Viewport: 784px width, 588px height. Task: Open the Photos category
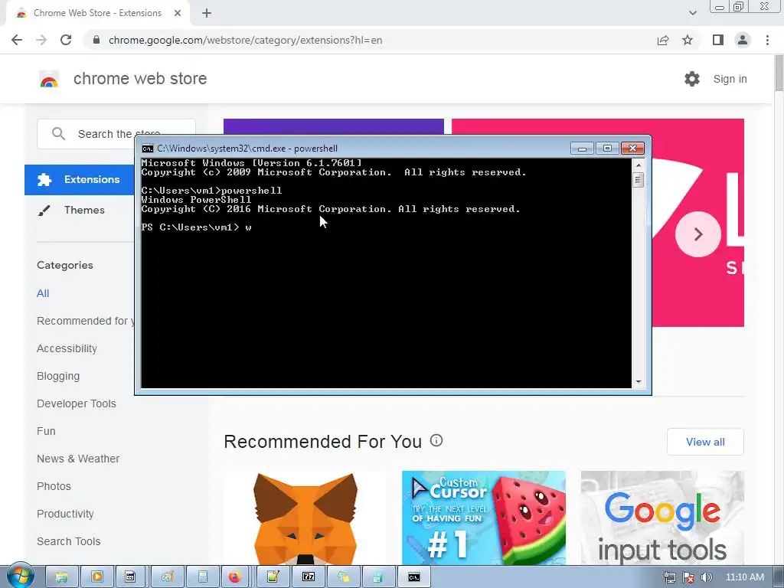point(54,486)
